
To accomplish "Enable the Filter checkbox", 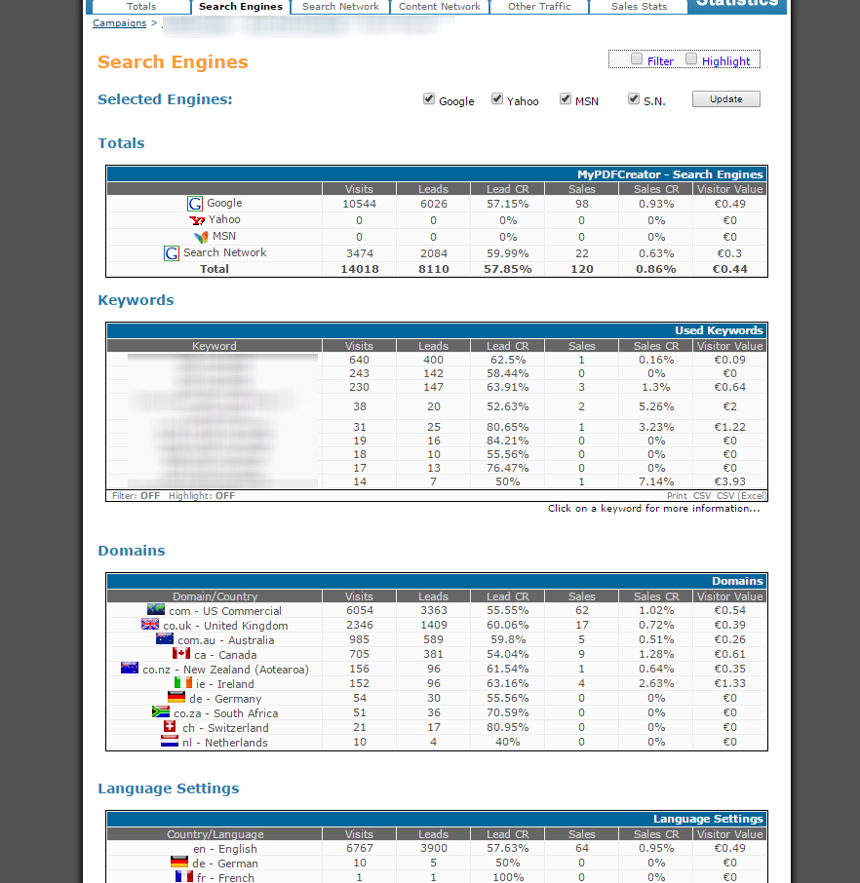I will coord(637,59).
